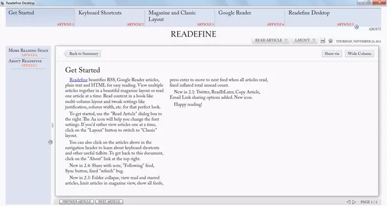Go to the previous page using the left triangle
Screen dimensions: 387x206
(x=349, y=202)
